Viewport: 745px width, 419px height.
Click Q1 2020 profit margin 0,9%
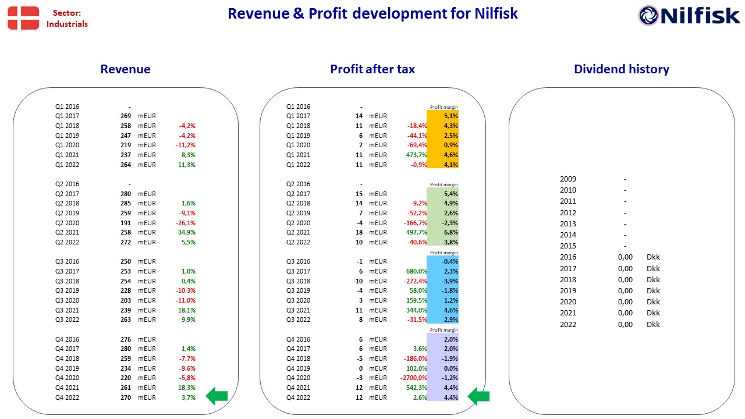point(450,145)
